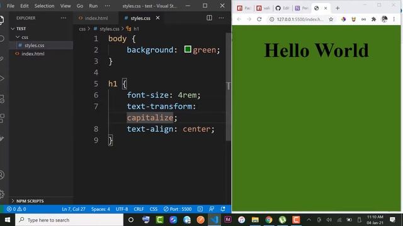Screen dimensions: 403x226
Task: Click the editor vertical scrollbar
Action: [x=228, y=87]
